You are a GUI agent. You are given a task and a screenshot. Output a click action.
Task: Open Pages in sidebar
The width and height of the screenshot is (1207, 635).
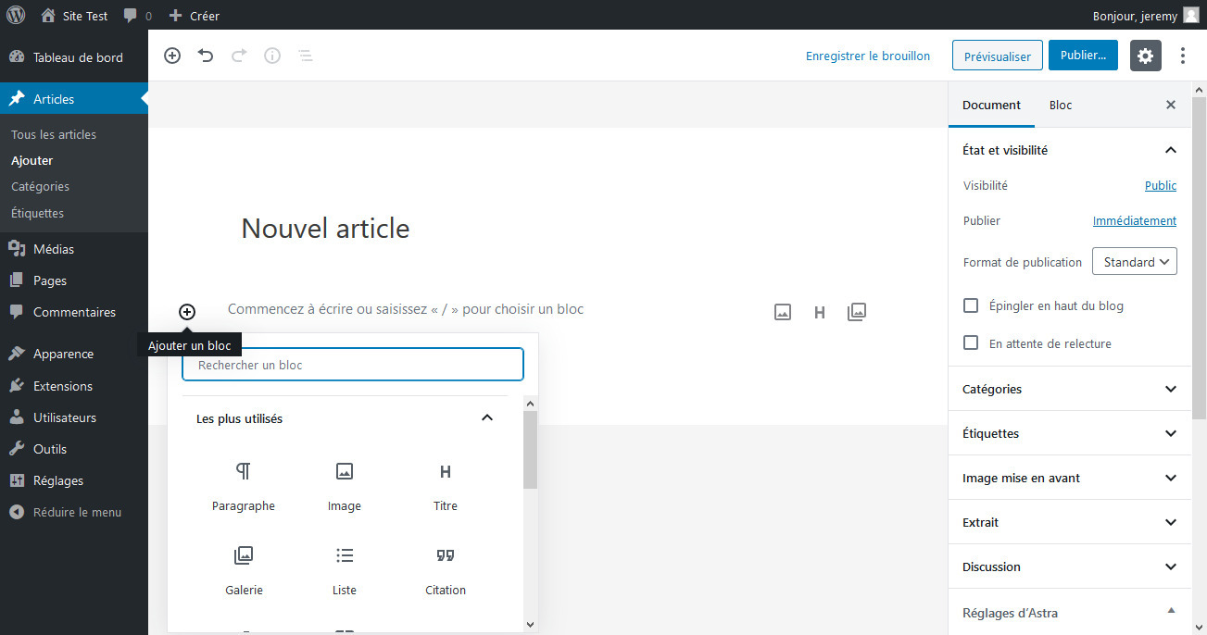click(x=74, y=280)
